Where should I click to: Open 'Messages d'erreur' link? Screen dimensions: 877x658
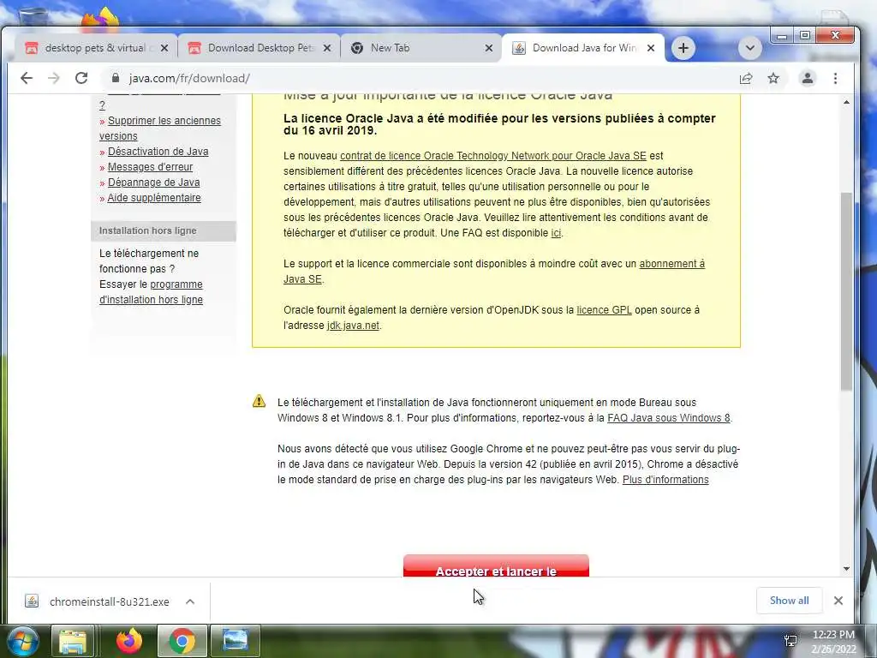(150, 167)
